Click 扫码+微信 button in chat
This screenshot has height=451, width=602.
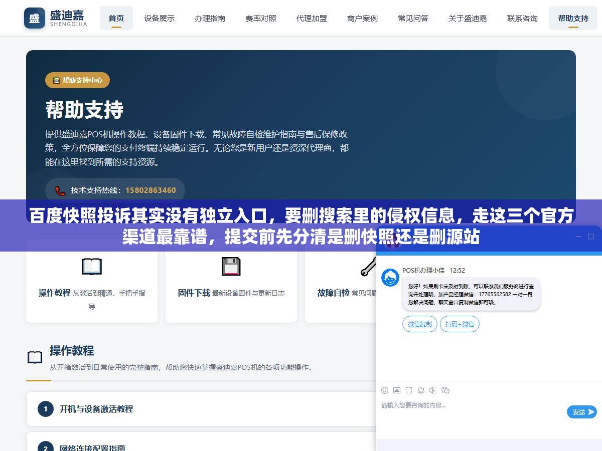pyautogui.click(x=460, y=324)
